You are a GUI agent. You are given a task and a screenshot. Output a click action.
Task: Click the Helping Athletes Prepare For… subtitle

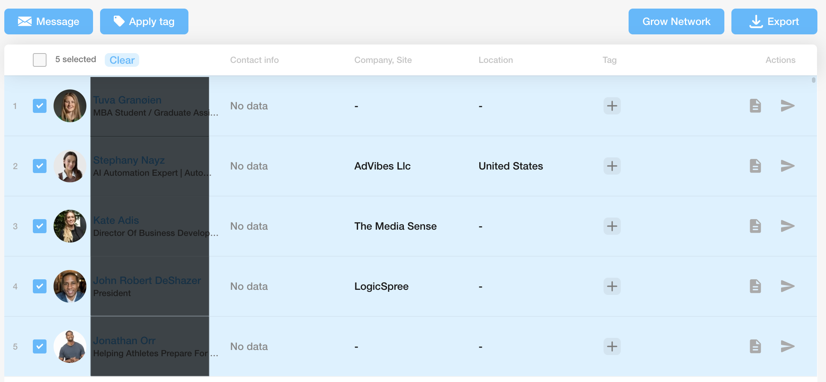(156, 353)
